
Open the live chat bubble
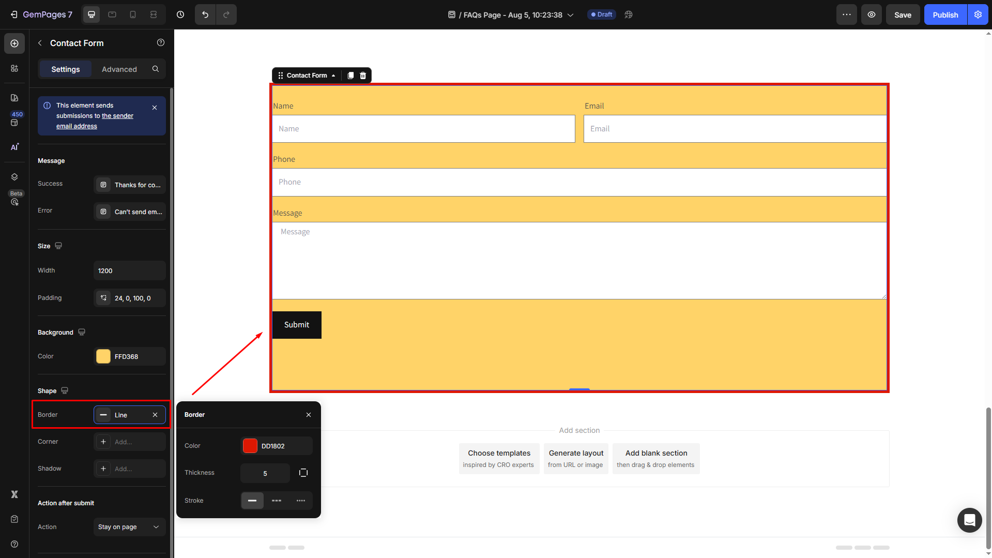click(969, 520)
